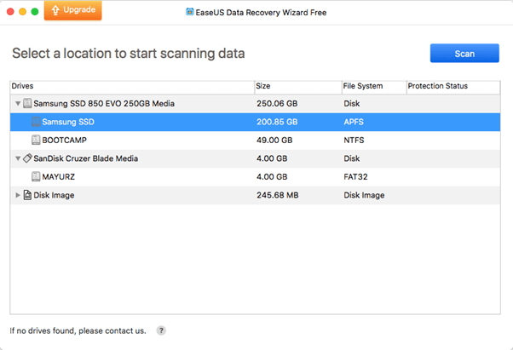
Task: Collapse the SanDisk Cruzer Blade Media tree
Action: [18, 158]
